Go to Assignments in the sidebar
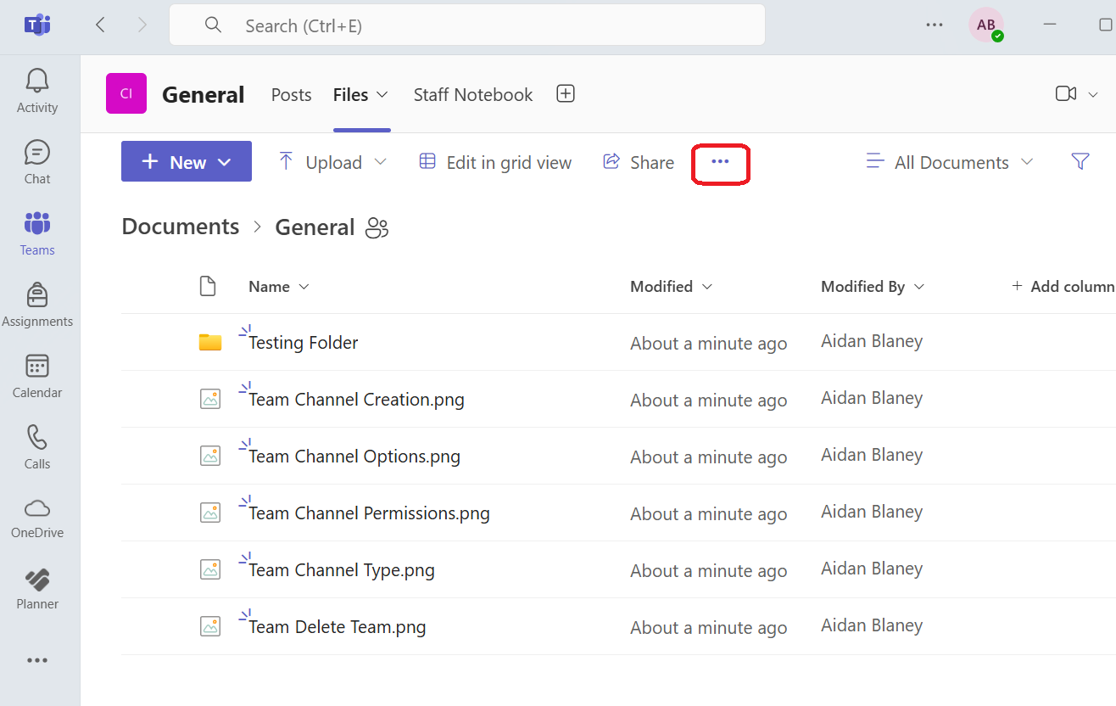Image resolution: width=1116 pixels, height=706 pixels. click(36, 294)
